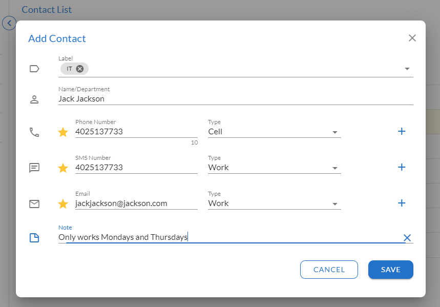440x307 pixels.
Task: Click the Name/Department field with Jack Jackson
Action: [236, 99]
